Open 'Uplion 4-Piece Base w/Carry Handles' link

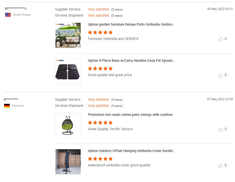coord(131,61)
